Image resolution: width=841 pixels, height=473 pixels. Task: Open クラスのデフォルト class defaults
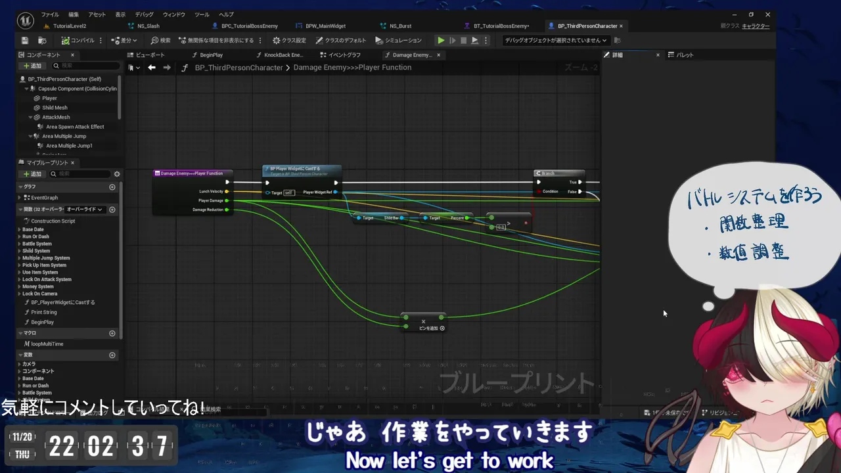[341, 40]
